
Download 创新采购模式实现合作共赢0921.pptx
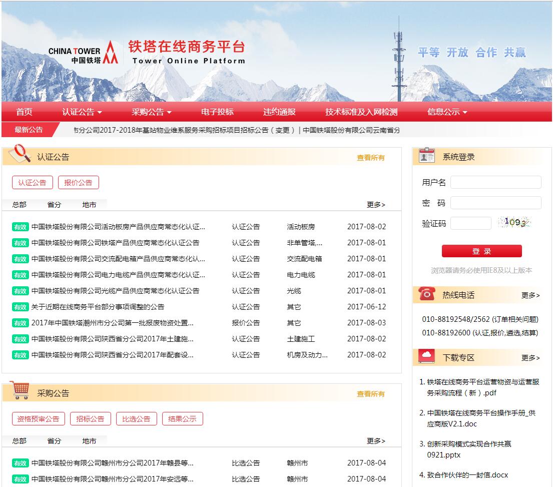[469, 449]
